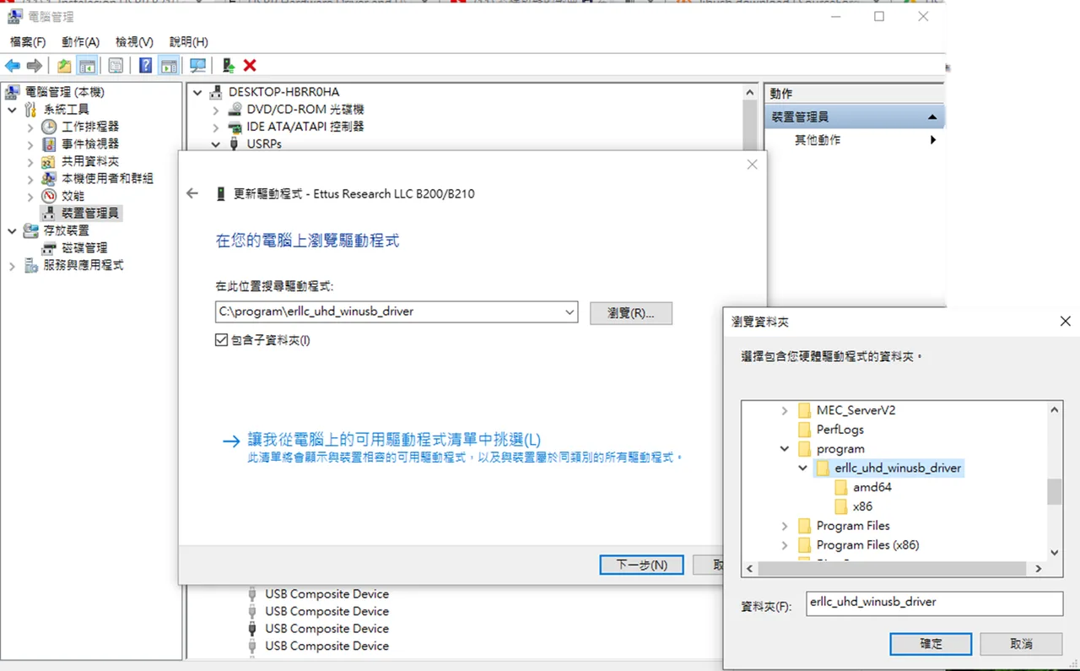Open the 檔案(F) menu
The width and height of the screenshot is (1080, 671).
[28, 42]
